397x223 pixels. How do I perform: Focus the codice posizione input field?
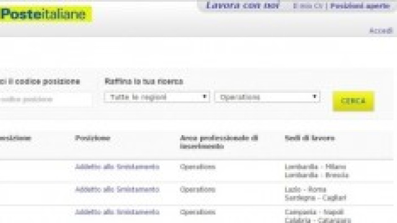tap(45, 99)
